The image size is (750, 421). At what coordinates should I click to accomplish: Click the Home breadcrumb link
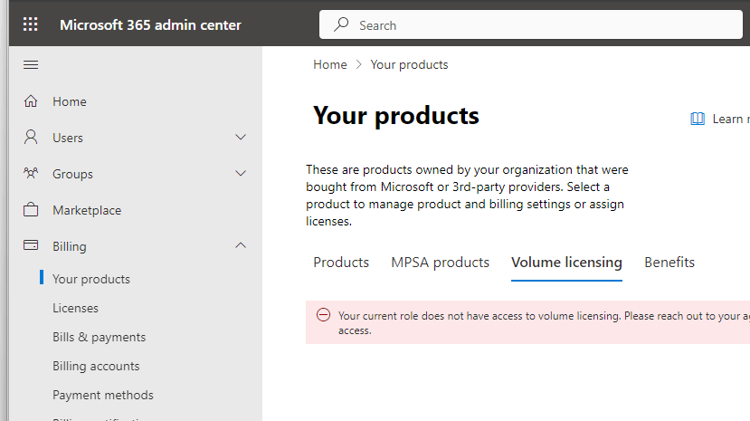[330, 64]
